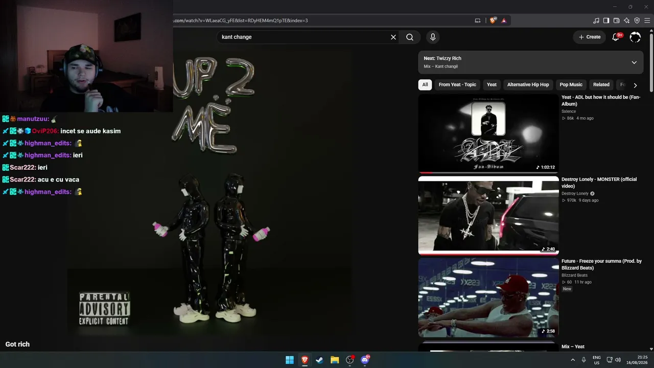Open the Brave Wallet icon
Viewport: 654px width, 368px height.
click(616, 20)
